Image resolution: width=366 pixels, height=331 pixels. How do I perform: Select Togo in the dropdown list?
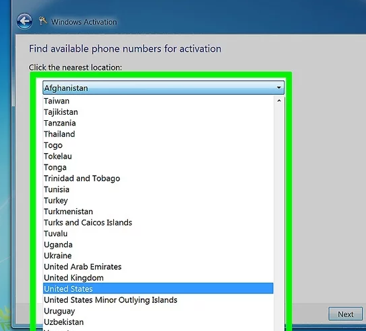coord(158,145)
